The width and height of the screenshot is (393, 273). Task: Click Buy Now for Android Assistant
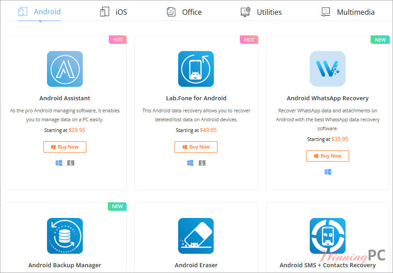pyautogui.click(x=65, y=147)
